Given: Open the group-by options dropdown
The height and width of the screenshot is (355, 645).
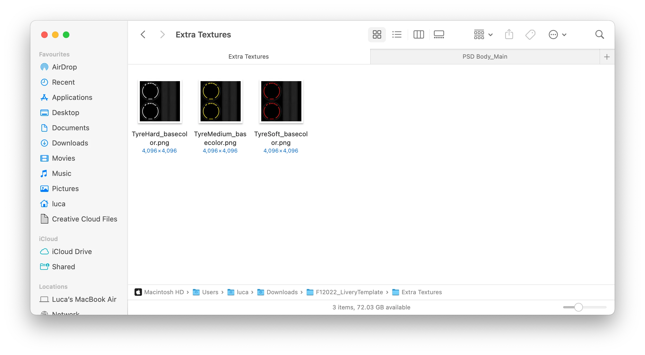Looking at the screenshot, I should [483, 34].
